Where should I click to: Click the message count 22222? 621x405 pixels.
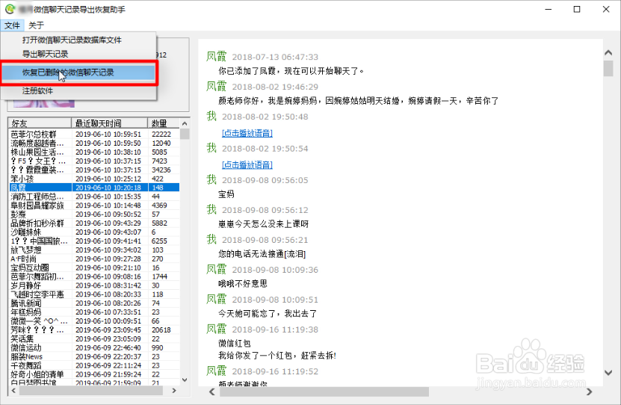(x=161, y=135)
